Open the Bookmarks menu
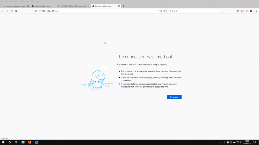Screen dimensions: 259x145 pyautogui.click(x=25, y=1)
